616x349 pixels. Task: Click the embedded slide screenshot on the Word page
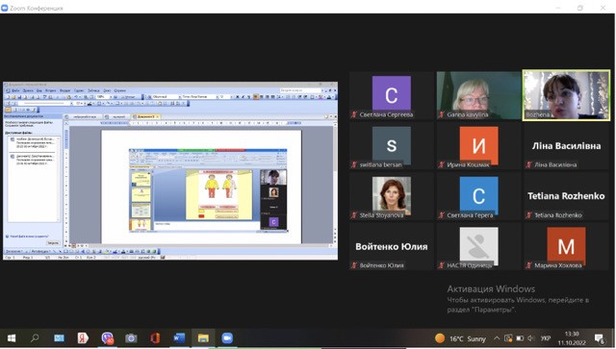click(x=208, y=190)
